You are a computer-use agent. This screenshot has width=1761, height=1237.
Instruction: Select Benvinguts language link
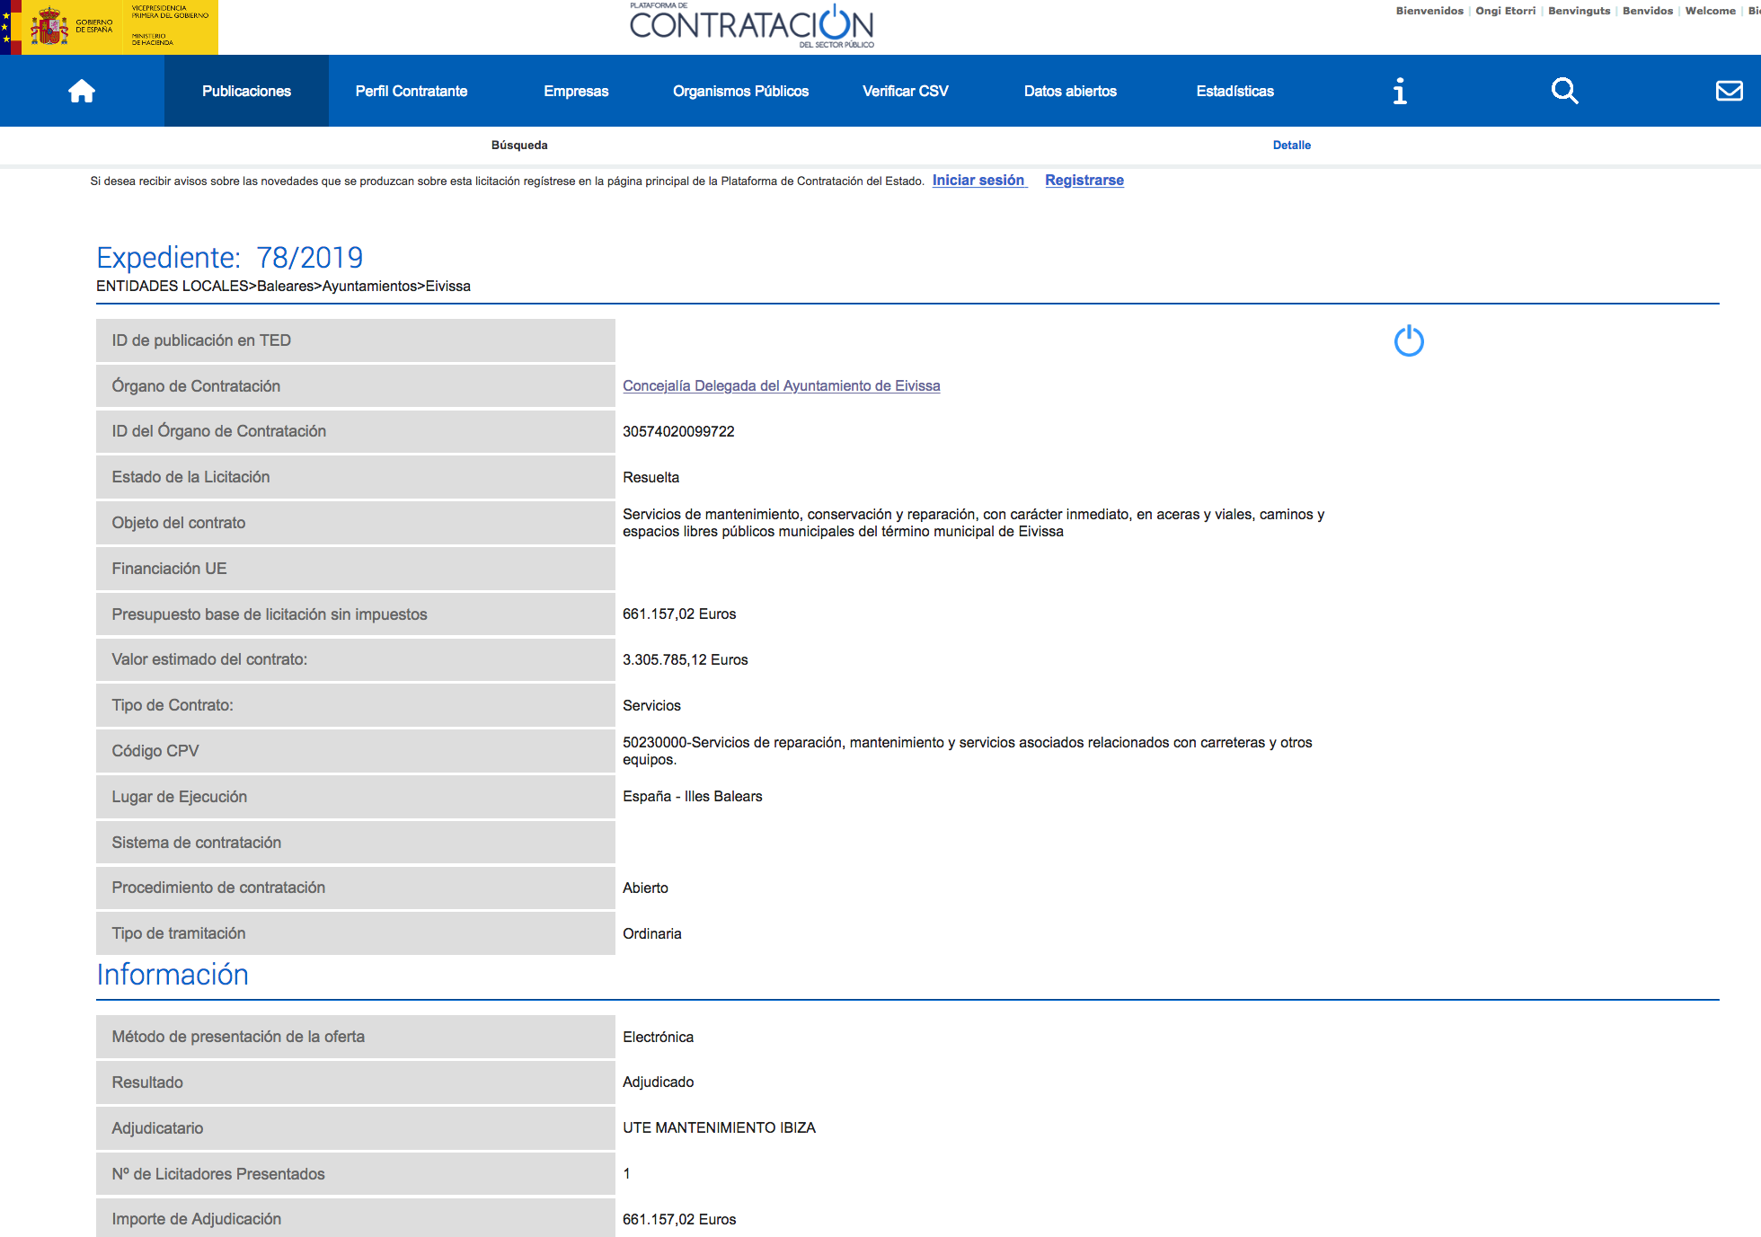coord(1579,11)
